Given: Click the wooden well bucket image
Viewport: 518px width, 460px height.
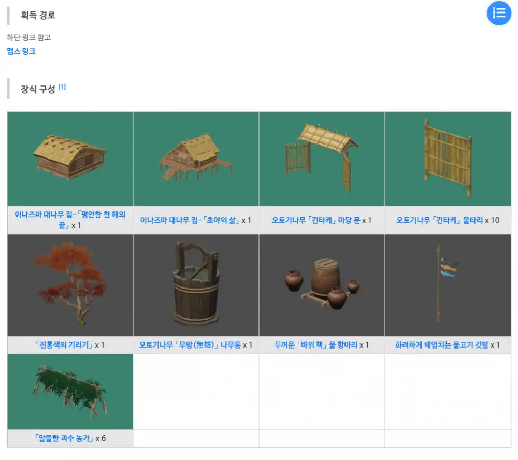Looking at the screenshot, I should (196, 284).
